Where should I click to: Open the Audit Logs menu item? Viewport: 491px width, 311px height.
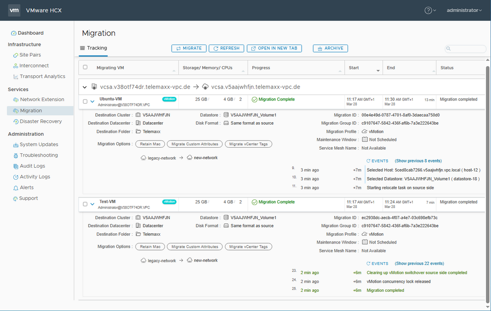point(32,166)
